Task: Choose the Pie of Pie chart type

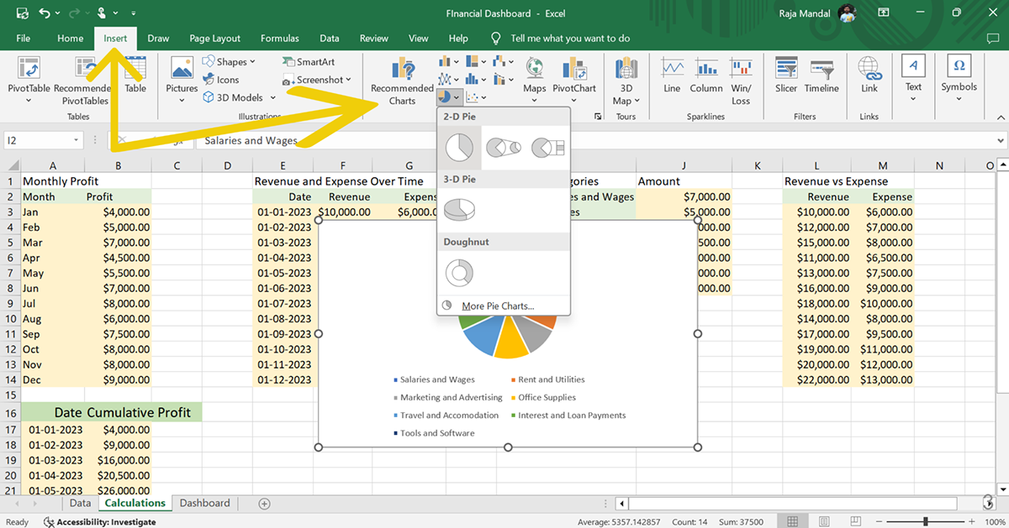Action: [503, 148]
